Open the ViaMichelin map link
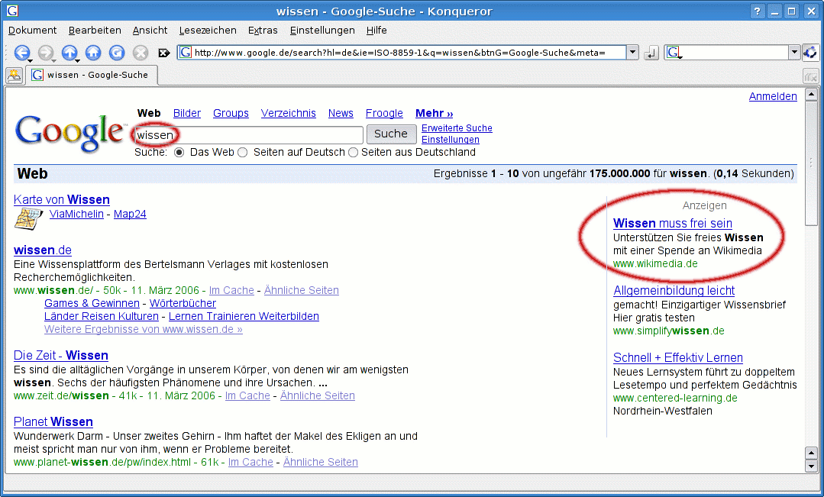This screenshot has width=824, height=497. (76, 214)
